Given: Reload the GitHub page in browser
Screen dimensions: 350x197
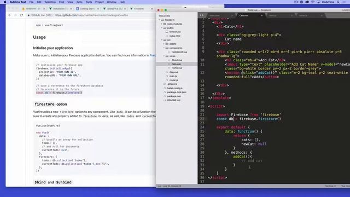Looking at the screenshot, I should click(21, 15).
